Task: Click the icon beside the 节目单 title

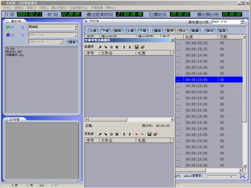Action: (x=86, y=21)
